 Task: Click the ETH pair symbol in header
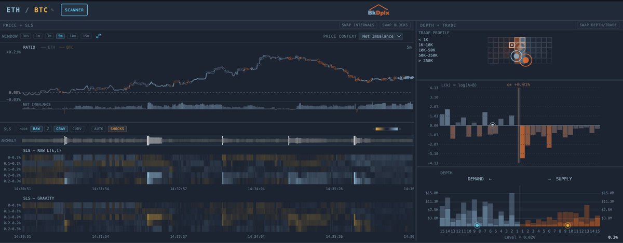(x=13, y=10)
